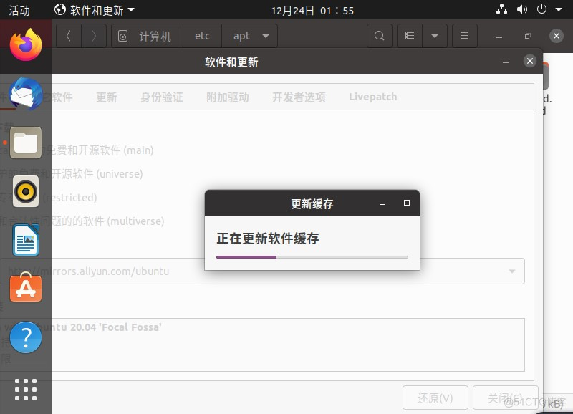Click the 还原(V) button

[x=435, y=398]
